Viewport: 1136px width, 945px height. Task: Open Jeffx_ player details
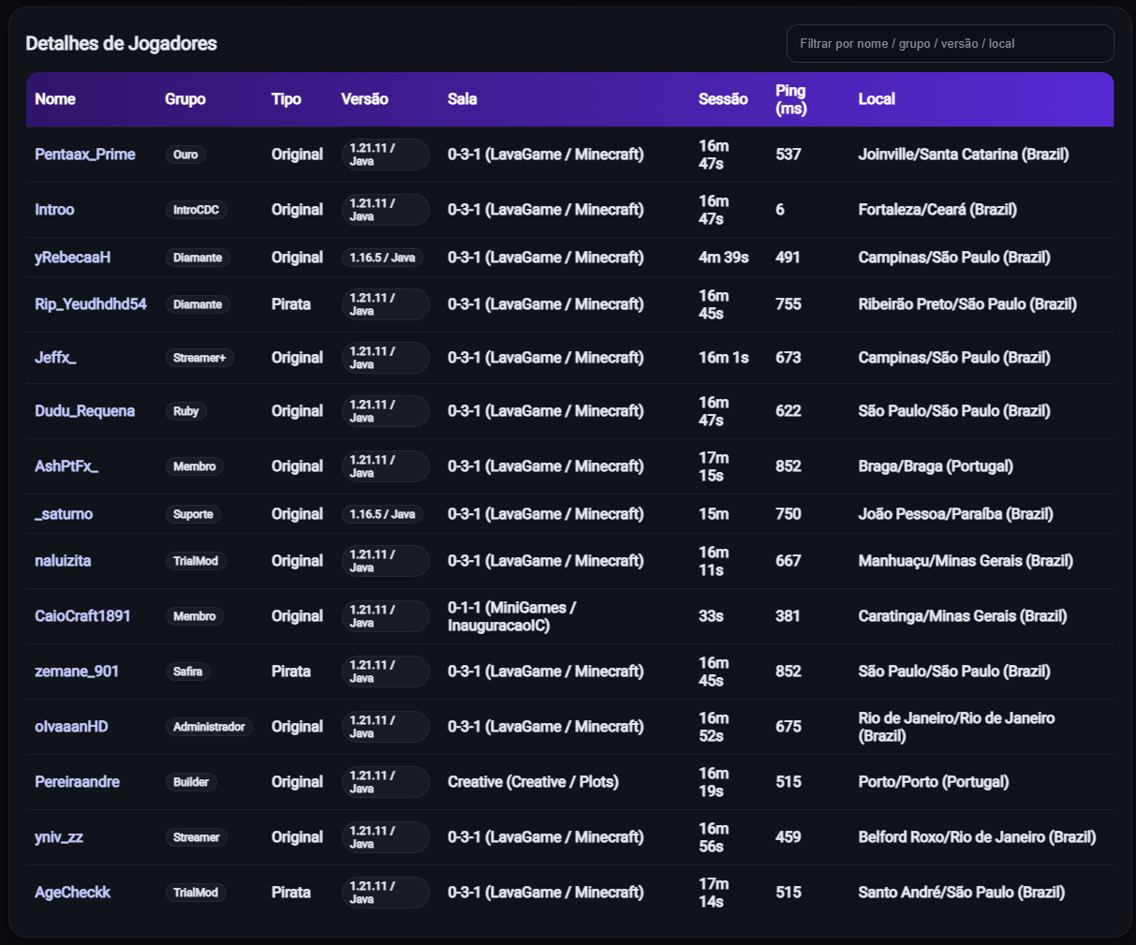click(x=55, y=358)
